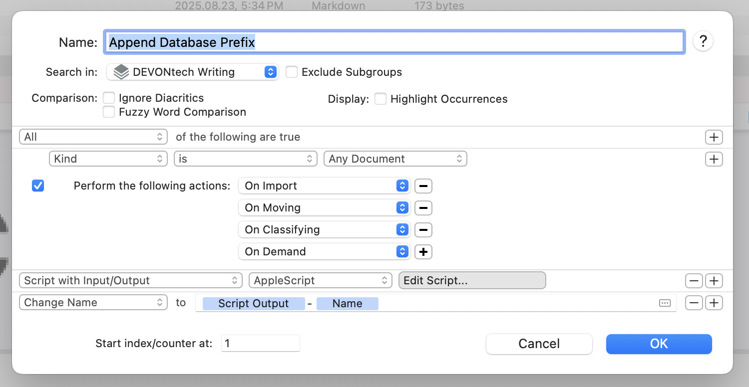Enable Highlight Occurrences checkbox
This screenshot has height=387, width=749.
pyautogui.click(x=380, y=99)
